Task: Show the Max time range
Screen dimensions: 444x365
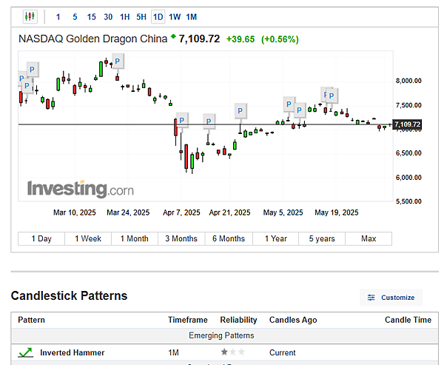Action: pos(369,238)
